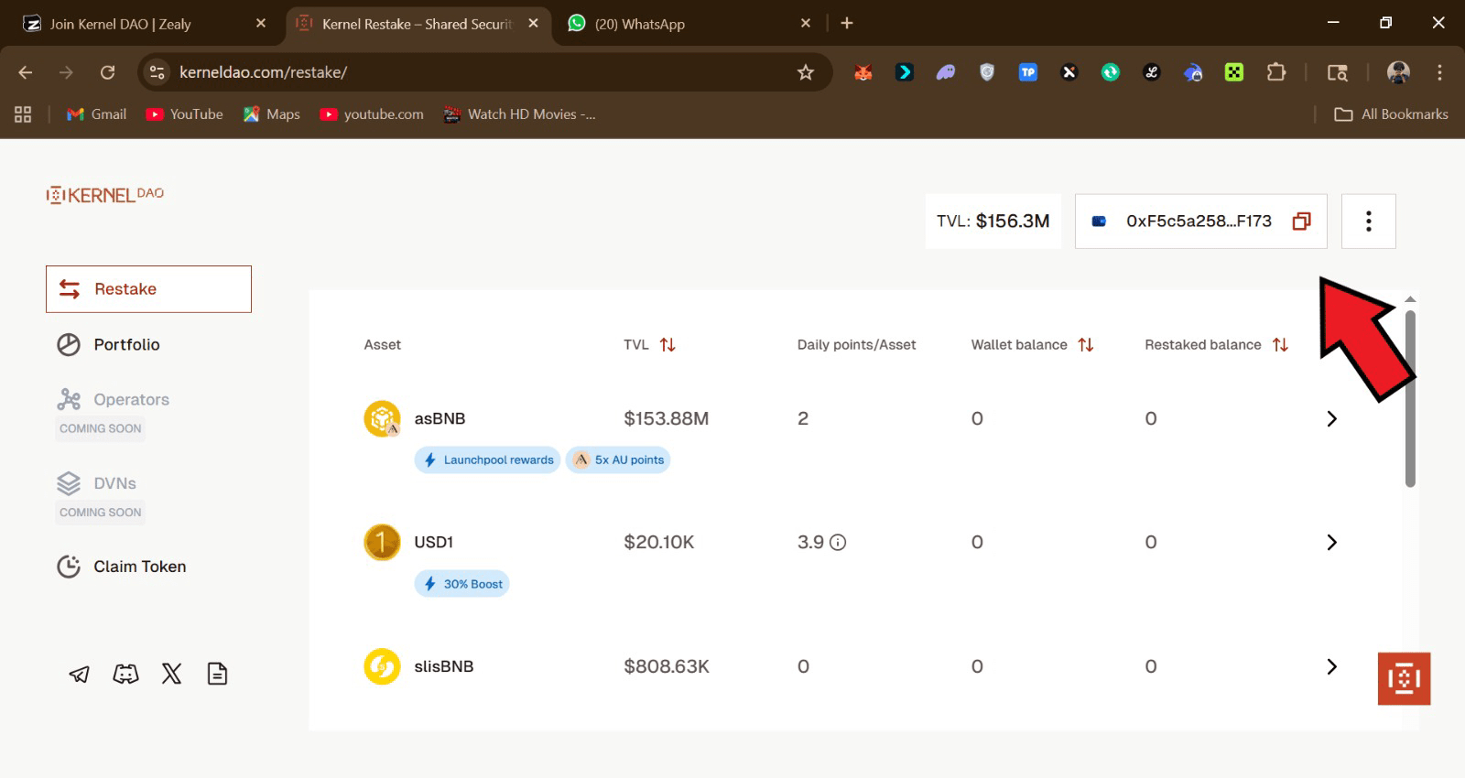Click the USD1 TVL value $20.10K
This screenshot has width=1465, height=778.
[659, 542]
